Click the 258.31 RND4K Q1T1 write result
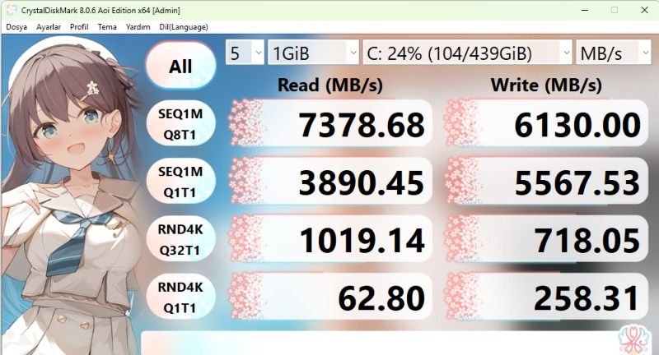659x355 pixels. 546,297
